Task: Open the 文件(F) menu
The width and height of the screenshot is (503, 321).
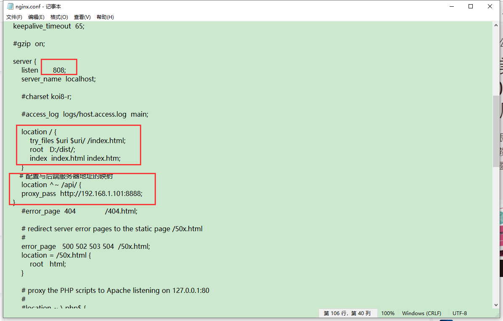Action: click(14, 17)
